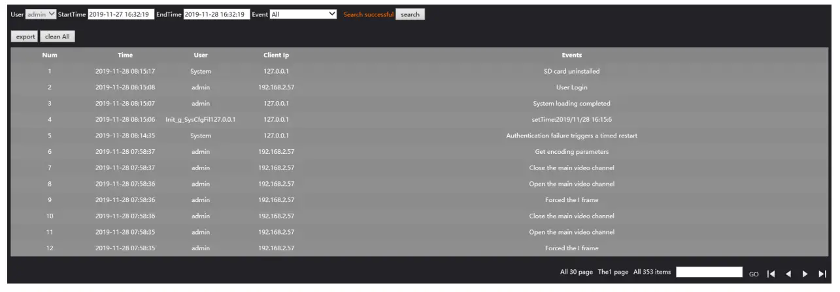Click row number 12 cell
Viewport: 840px width, 292px height.
pyautogui.click(x=50, y=248)
